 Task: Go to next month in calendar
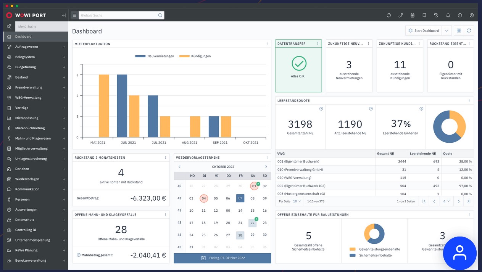266,167
